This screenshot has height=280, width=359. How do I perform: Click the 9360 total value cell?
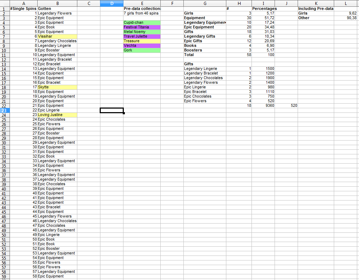264,105
